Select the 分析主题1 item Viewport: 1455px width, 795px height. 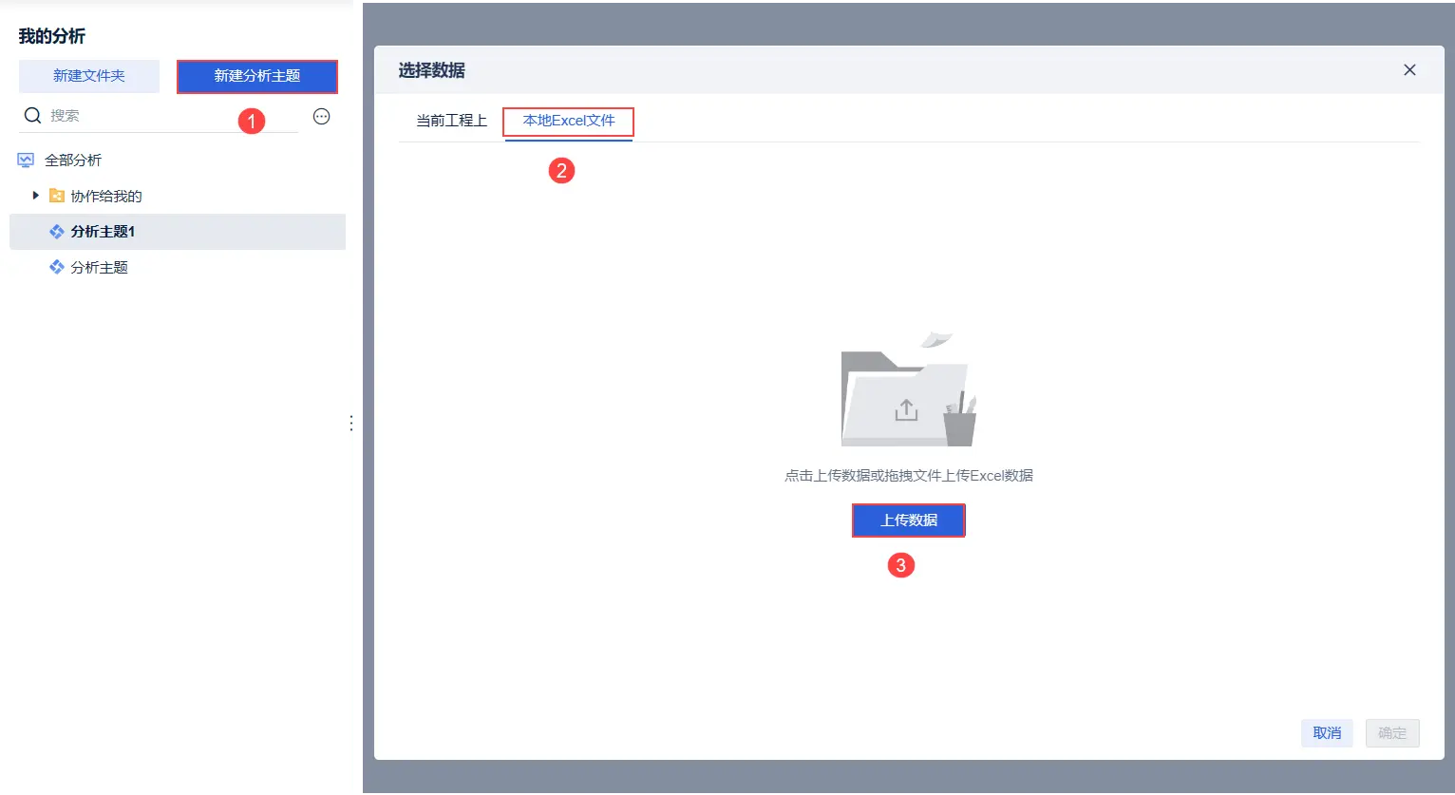(x=178, y=232)
